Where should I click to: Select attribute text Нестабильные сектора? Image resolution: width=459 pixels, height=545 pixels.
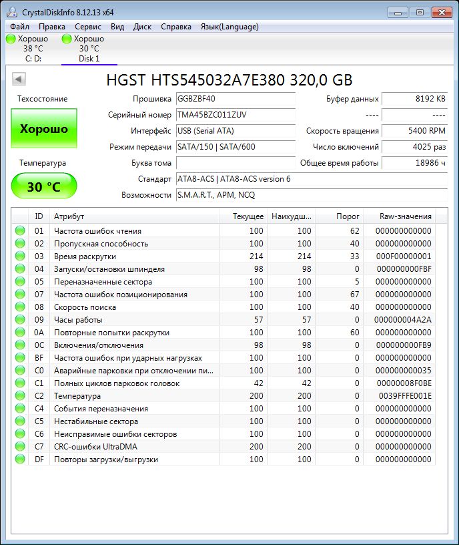pos(96,421)
